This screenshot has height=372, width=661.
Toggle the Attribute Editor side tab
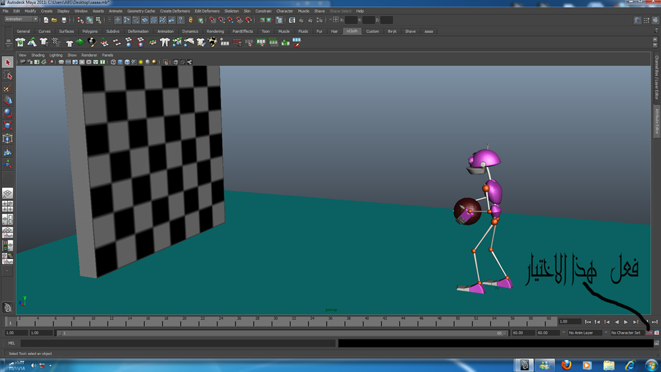pos(656,122)
